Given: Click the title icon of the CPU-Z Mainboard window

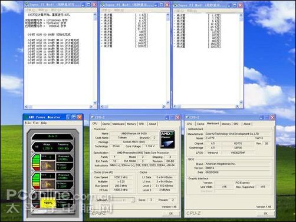Looking at the screenshot, I should coord(187,117).
